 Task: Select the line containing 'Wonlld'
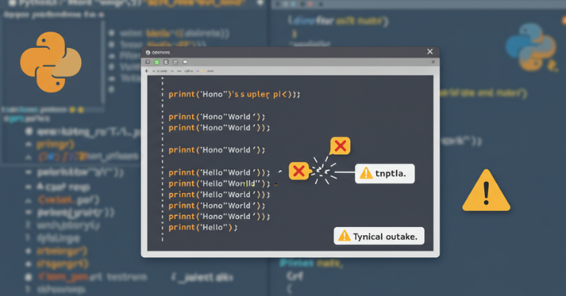(220, 184)
